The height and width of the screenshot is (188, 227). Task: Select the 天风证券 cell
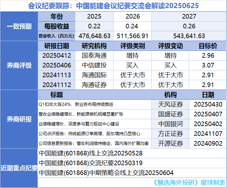click(x=170, y=104)
